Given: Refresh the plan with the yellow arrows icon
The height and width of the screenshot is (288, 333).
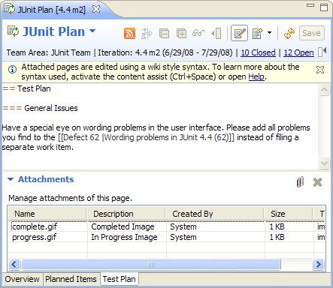Looking at the screenshot, I should pos(289,33).
